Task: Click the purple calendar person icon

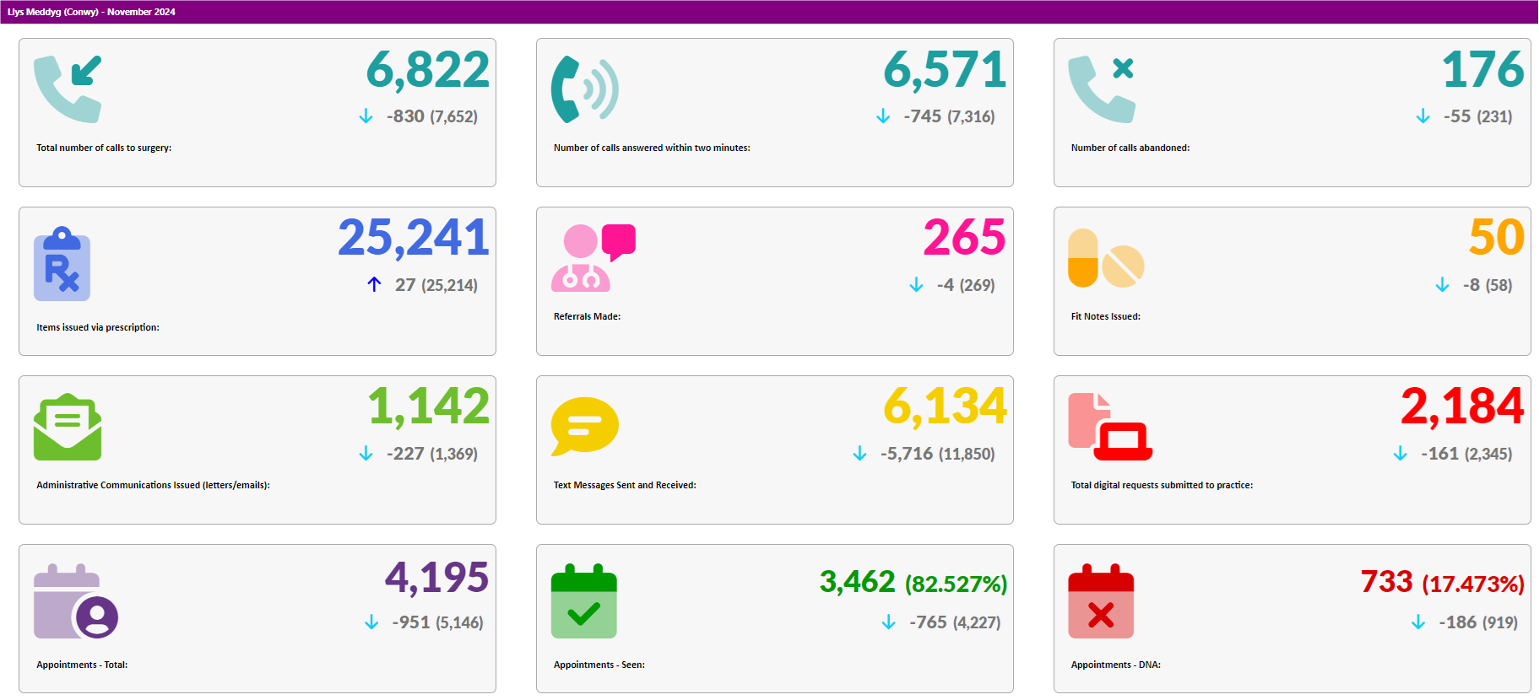Action: click(76, 601)
